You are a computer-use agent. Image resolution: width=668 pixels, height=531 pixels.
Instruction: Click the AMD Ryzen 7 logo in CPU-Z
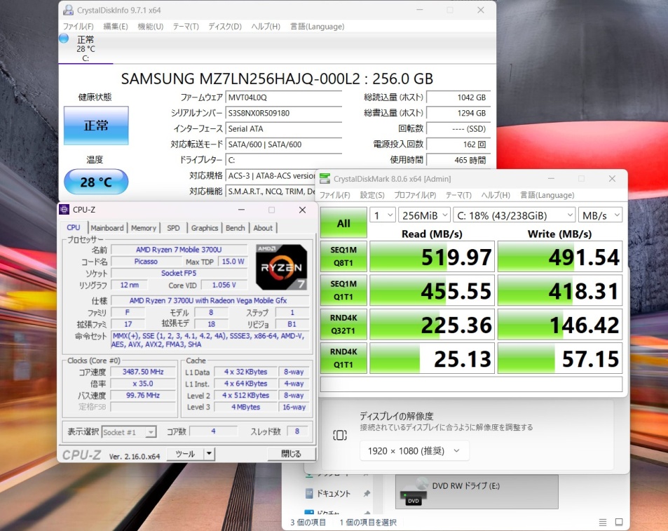[x=282, y=267]
